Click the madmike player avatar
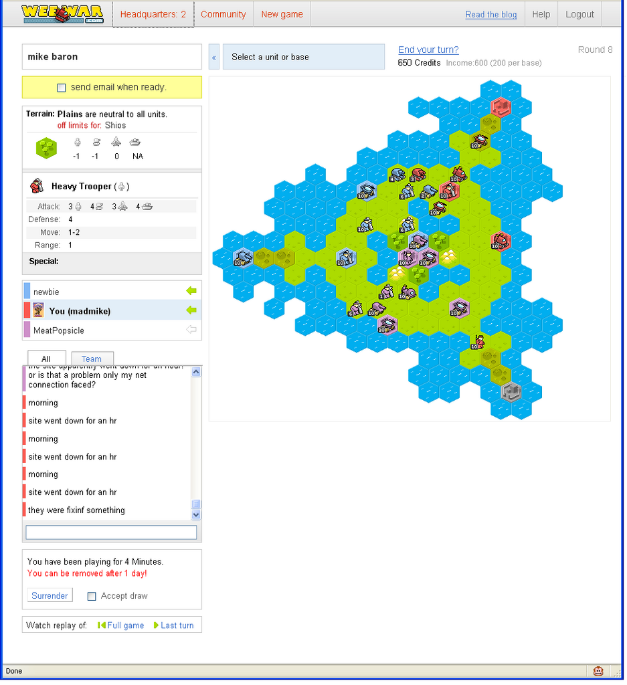Viewport: 627px width, 685px height. 38,310
